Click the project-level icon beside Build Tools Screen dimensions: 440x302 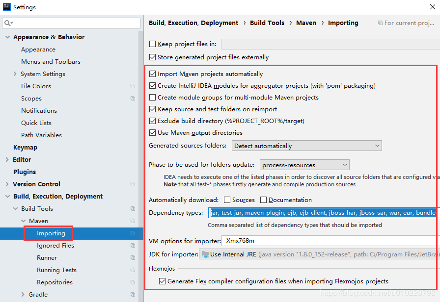133,209
